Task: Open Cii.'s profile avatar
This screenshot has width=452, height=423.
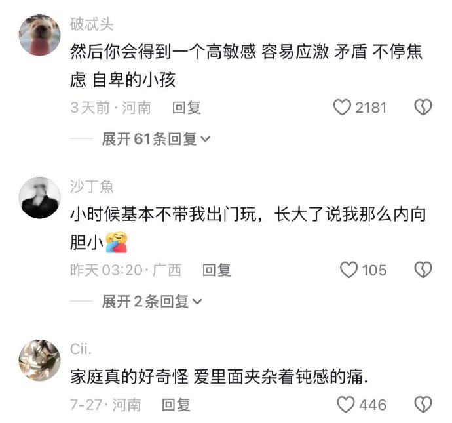Action: pyautogui.click(x=40, y=361)
